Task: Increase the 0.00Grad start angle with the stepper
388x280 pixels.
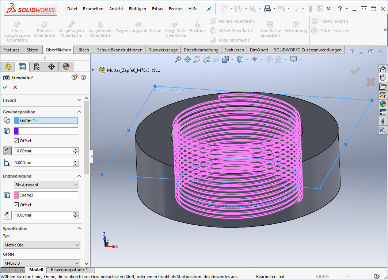Action: [76, 161]
